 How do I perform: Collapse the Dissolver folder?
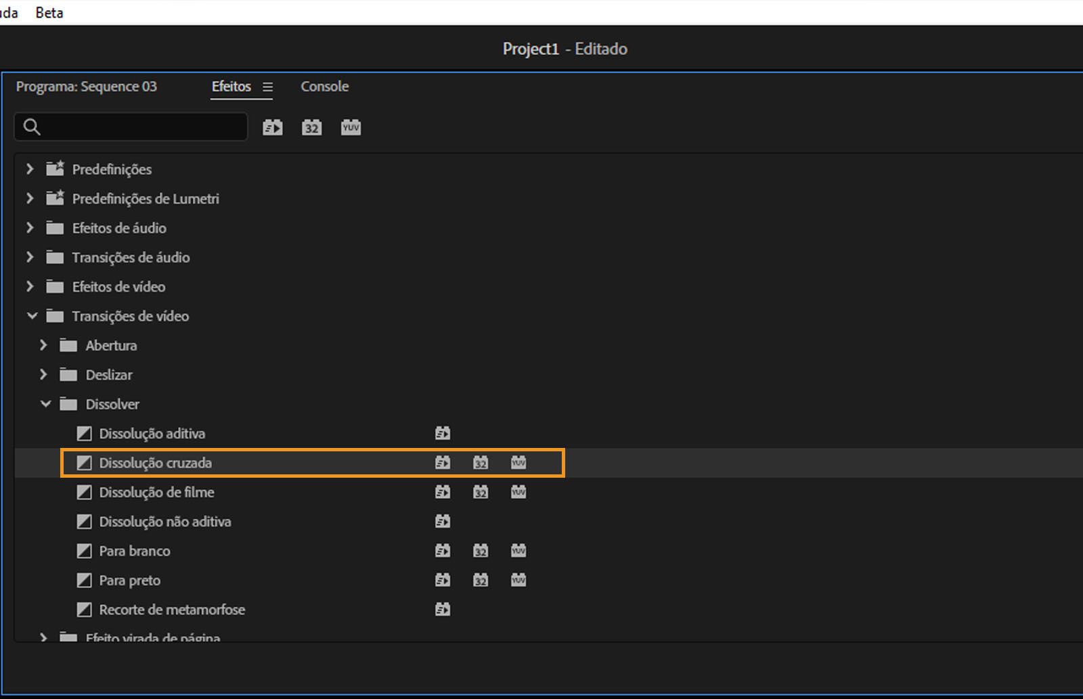point(45,404)
